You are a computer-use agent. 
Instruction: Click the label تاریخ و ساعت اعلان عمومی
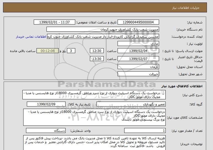(96, 23)
